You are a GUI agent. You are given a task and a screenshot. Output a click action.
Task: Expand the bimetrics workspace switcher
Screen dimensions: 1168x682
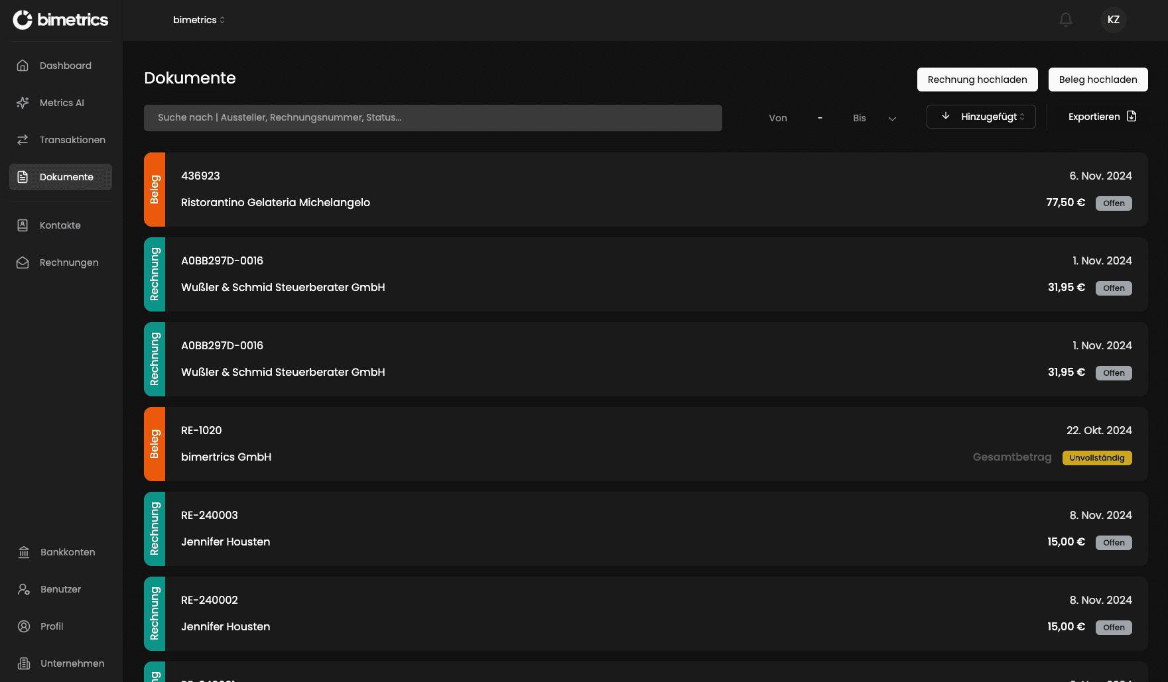pos(199,20)
